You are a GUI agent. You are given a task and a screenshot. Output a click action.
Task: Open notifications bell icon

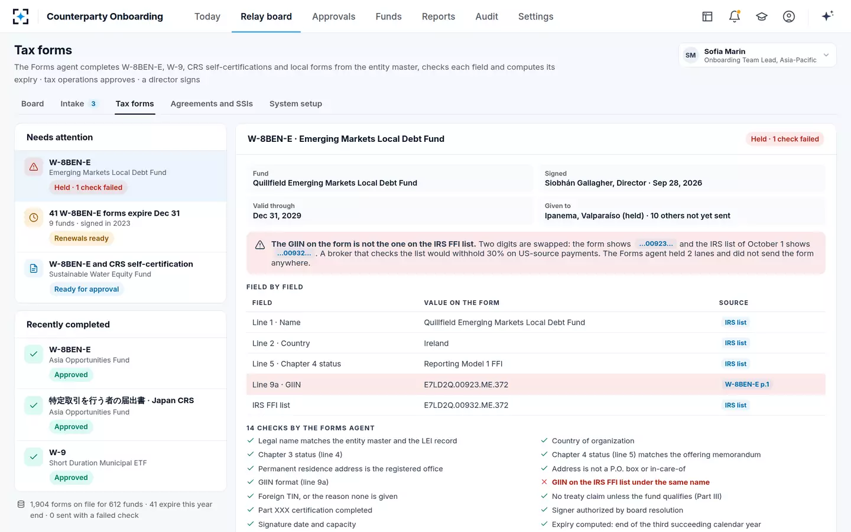click(735, 17)
